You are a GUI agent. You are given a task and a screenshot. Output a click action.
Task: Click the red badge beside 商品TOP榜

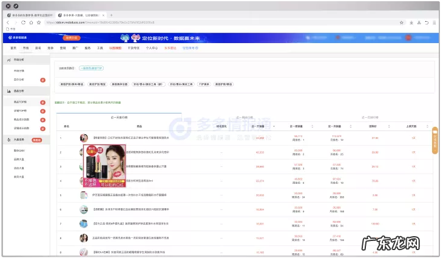pos(43,103)
